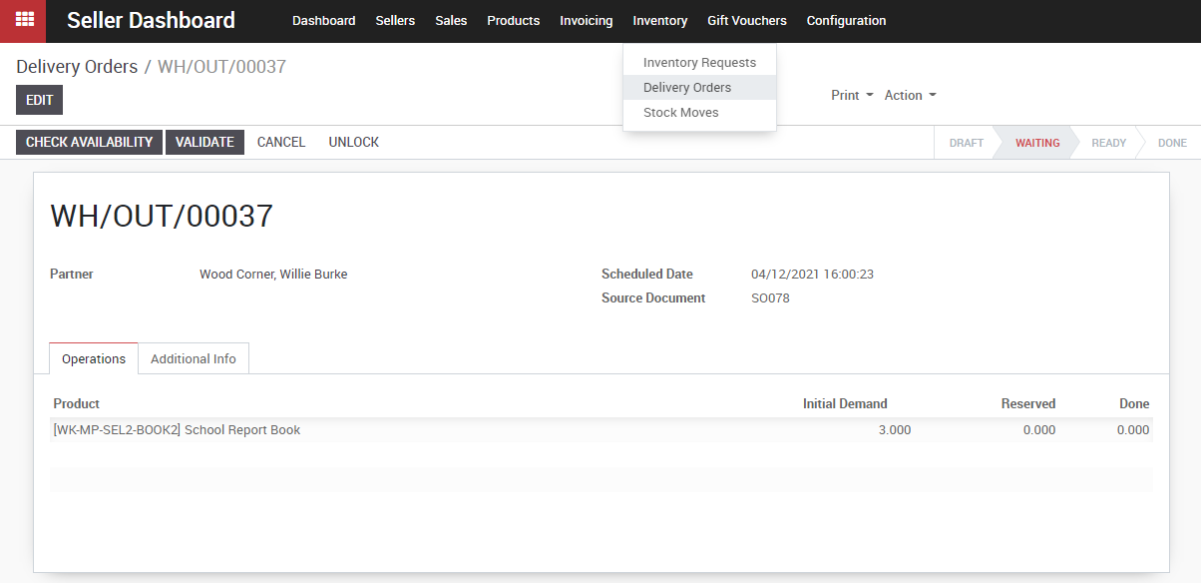1201x583 pixels.
Task: Open the Sales menu
Action: click(x=451, y=20)
